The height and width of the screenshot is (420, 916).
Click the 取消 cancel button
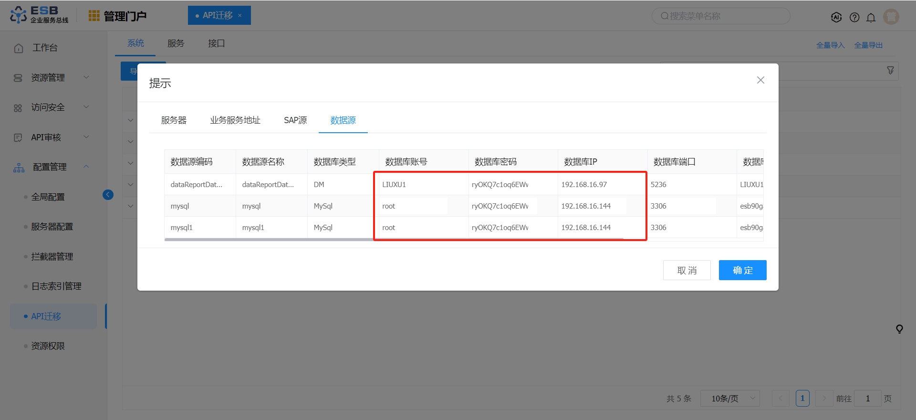[687, 270]
